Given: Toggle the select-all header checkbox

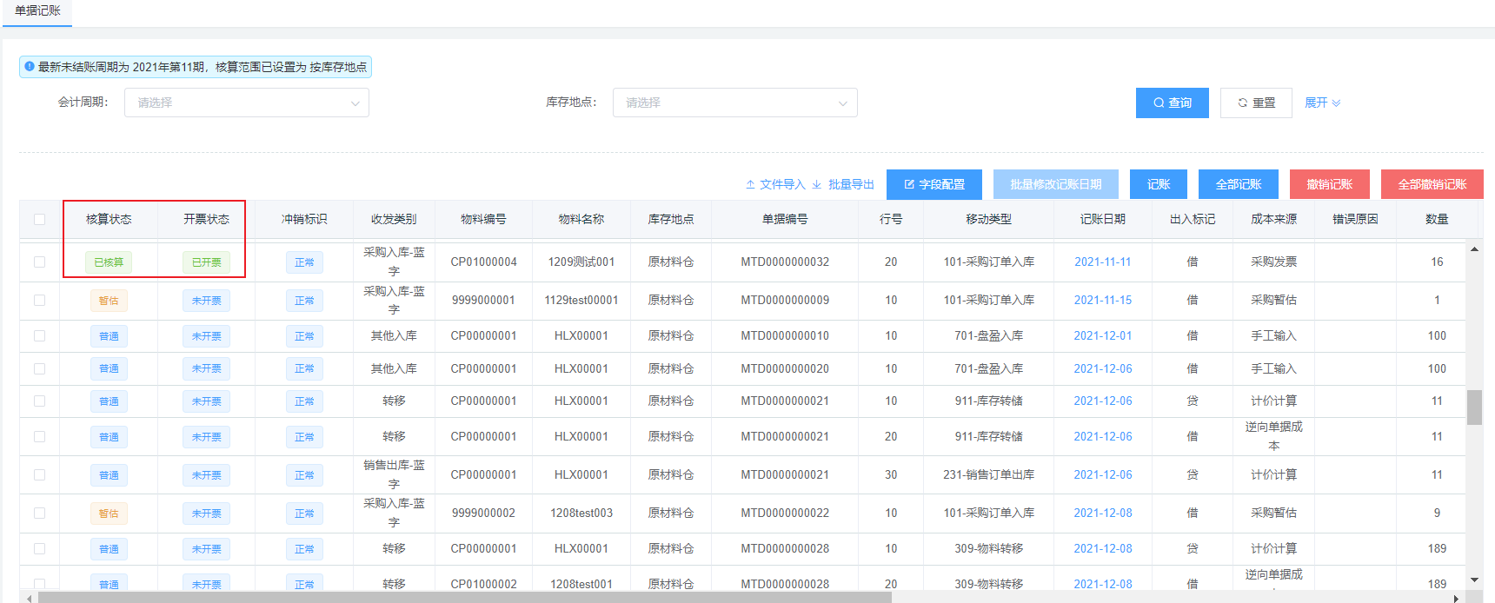Looking at the screenshot, I should click(x=39, y=219).
